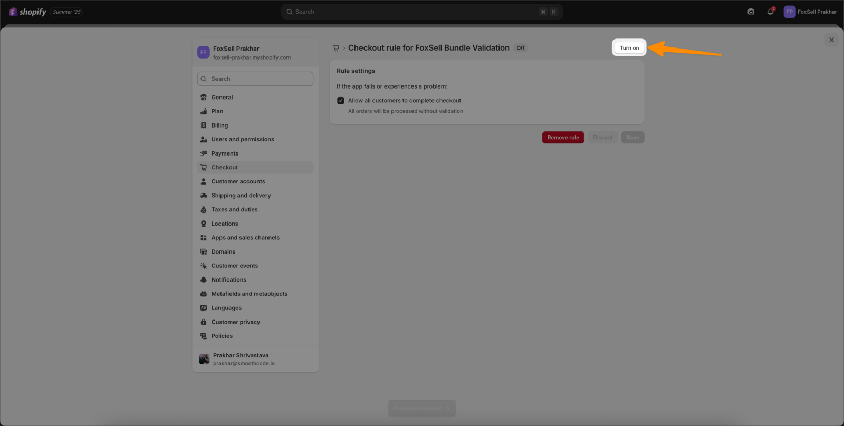Open General settings
Image resolution: width=844 pixels, height=426 pixels.
point(255,97)
